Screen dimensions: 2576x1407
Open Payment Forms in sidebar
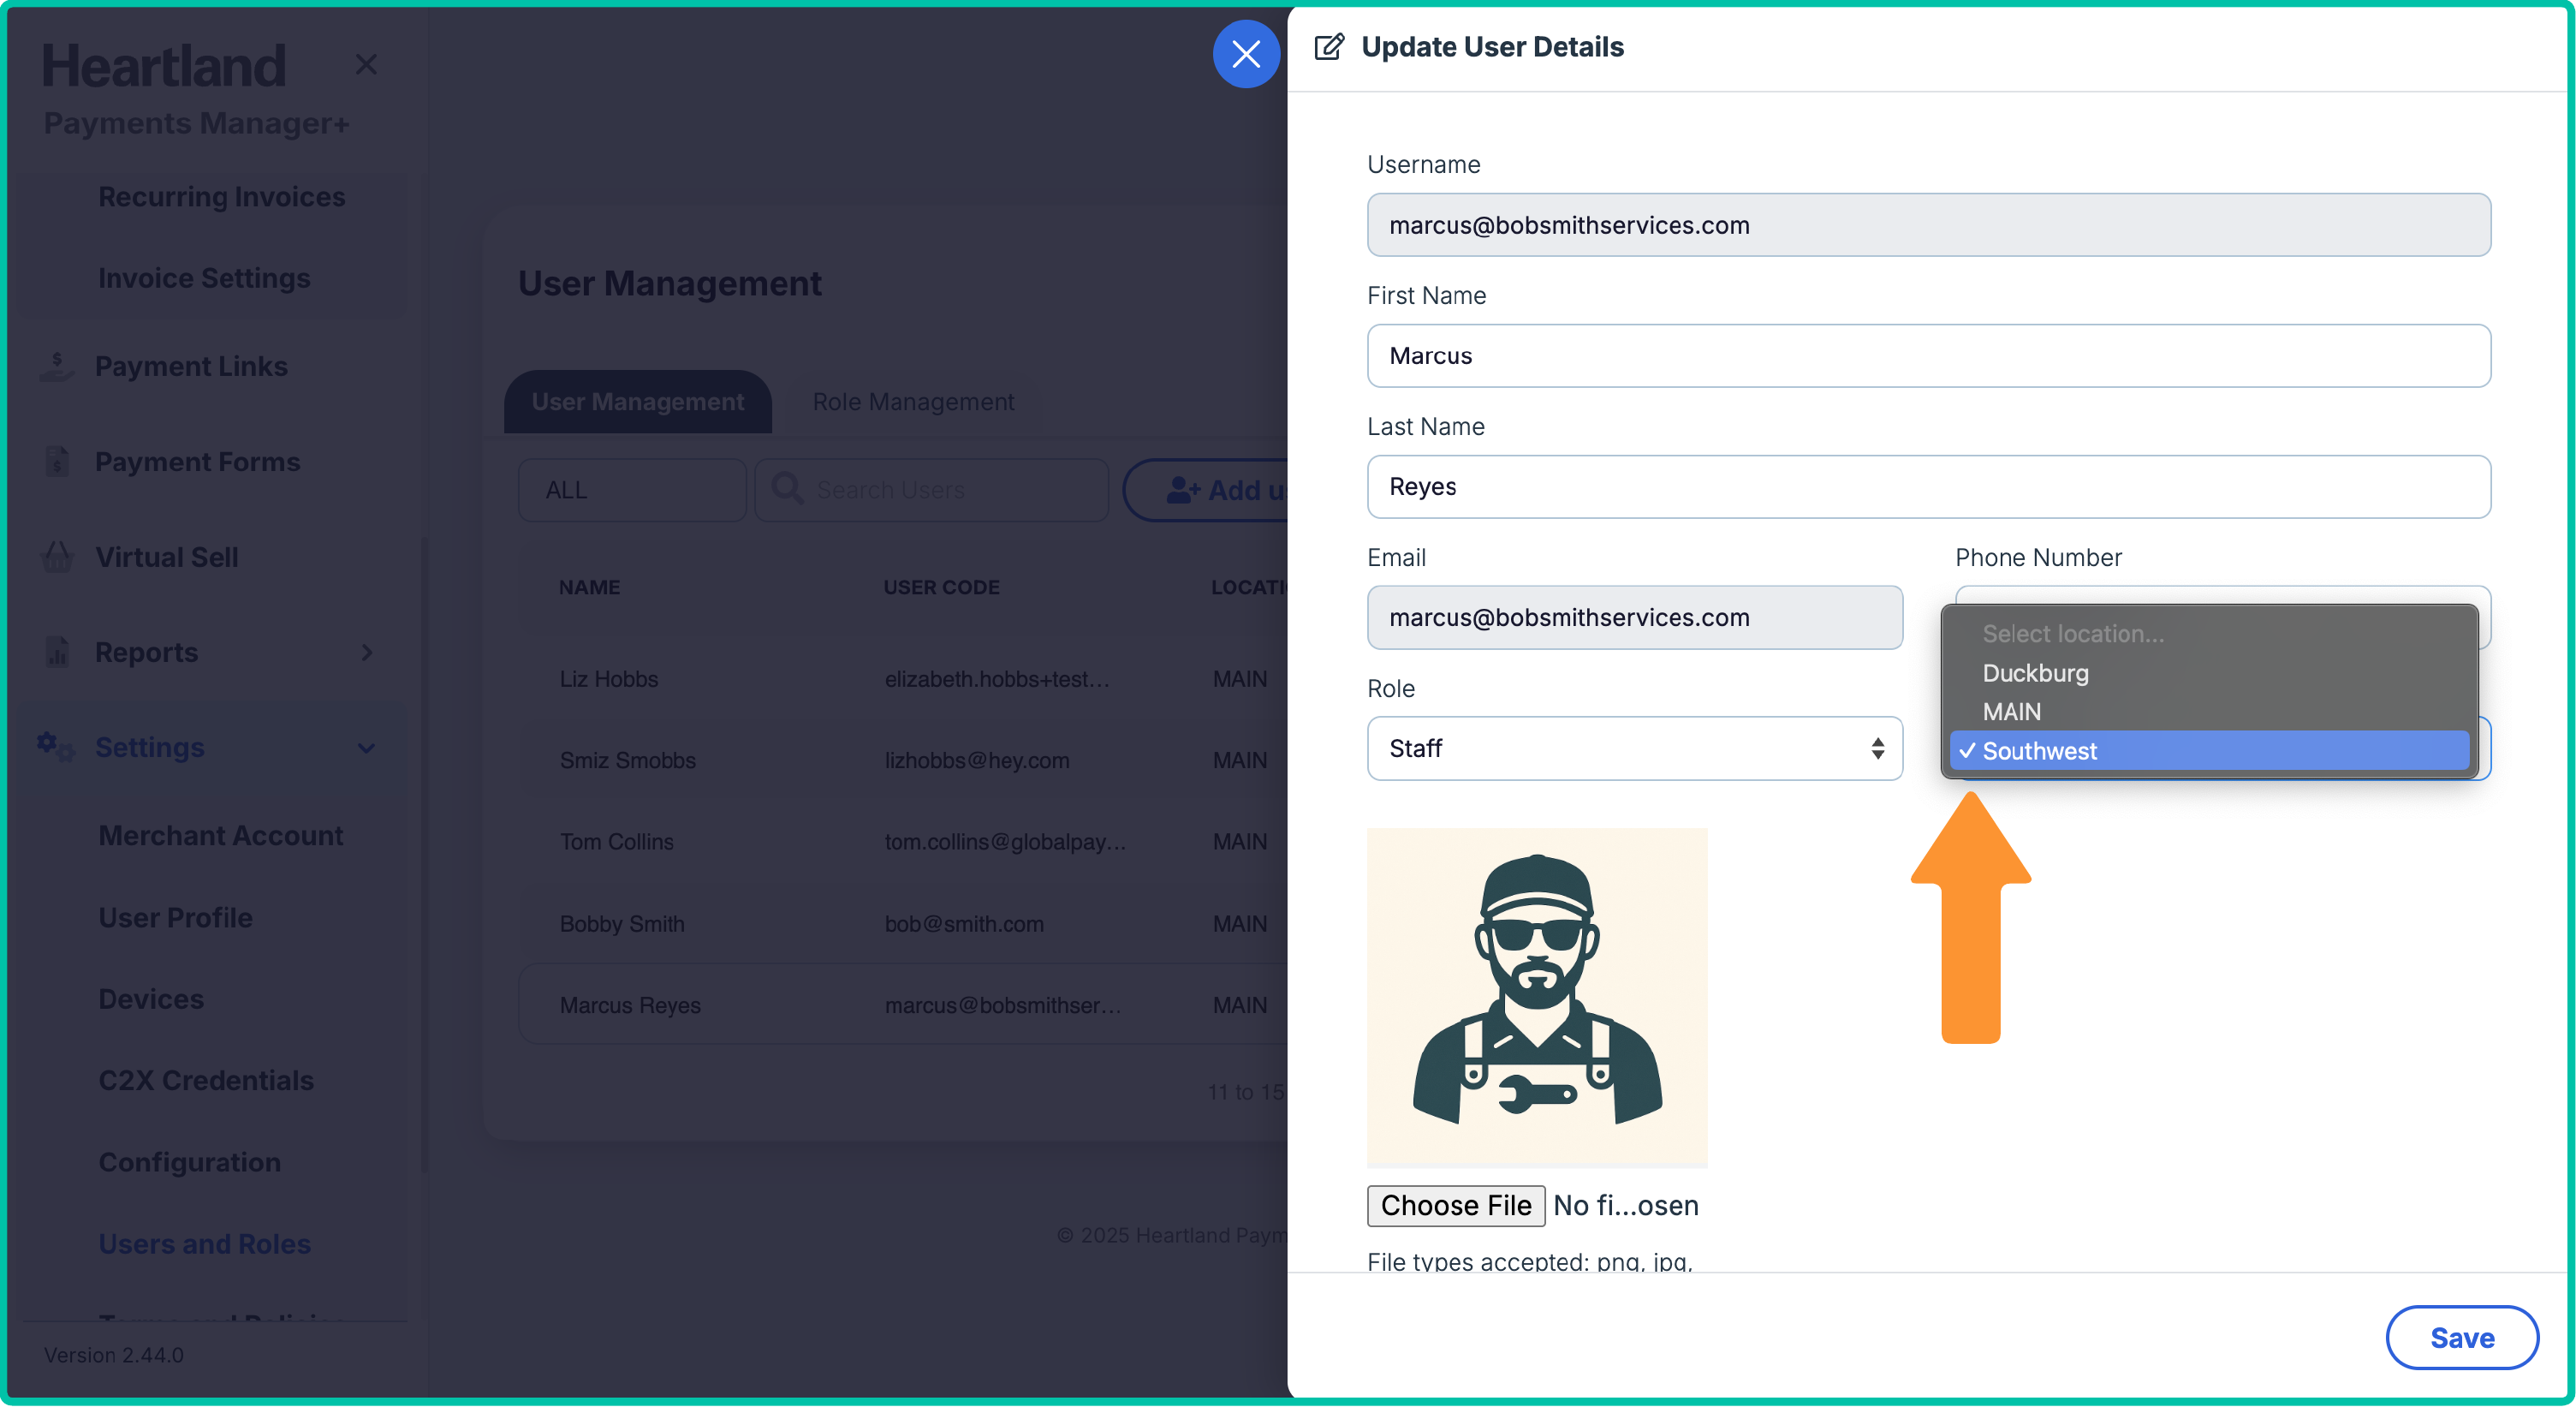[197, 461]
